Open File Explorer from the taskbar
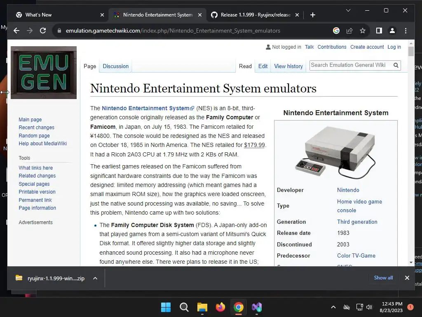 click(x=202, y=307)
